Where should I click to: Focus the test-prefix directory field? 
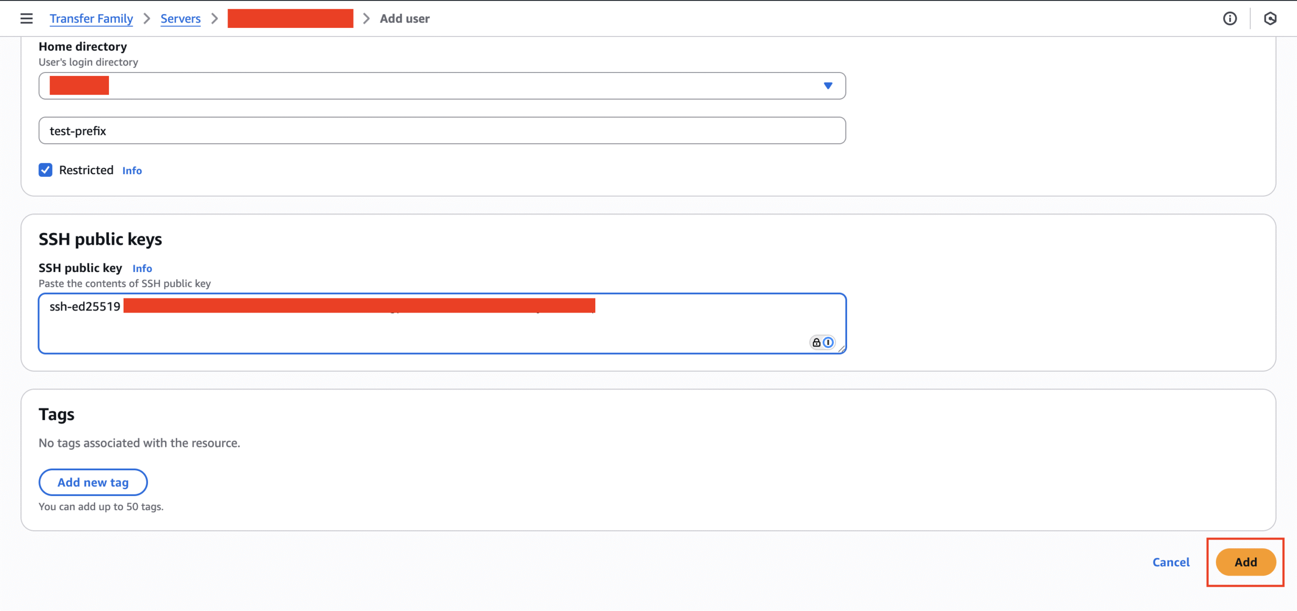442,131
